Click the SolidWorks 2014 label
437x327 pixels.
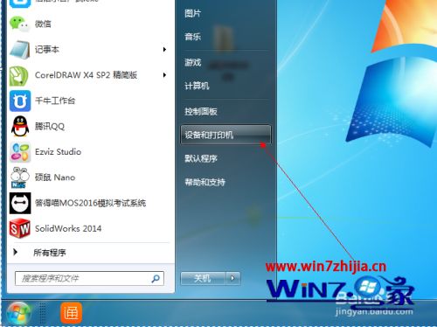[68, 228]
